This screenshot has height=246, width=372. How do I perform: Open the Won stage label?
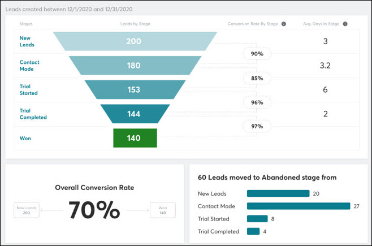point(25,138)
